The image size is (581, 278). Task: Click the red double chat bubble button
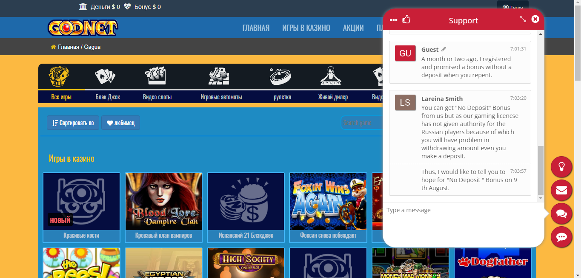click(561, 213)
